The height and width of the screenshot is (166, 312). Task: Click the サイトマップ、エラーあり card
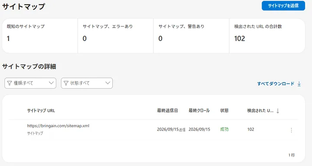[116, 36]
